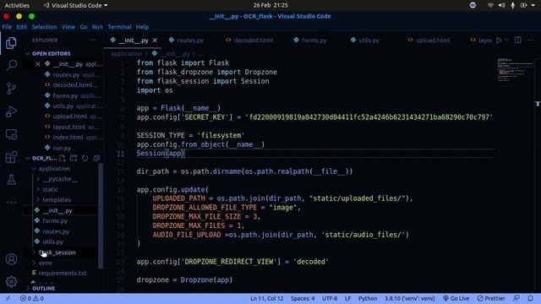Click the code minimap preview
Viewport: 541px width, 304px height.
[515, 70]
